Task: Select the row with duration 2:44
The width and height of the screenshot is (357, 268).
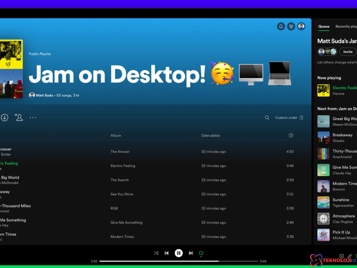Action: (153, 222)
